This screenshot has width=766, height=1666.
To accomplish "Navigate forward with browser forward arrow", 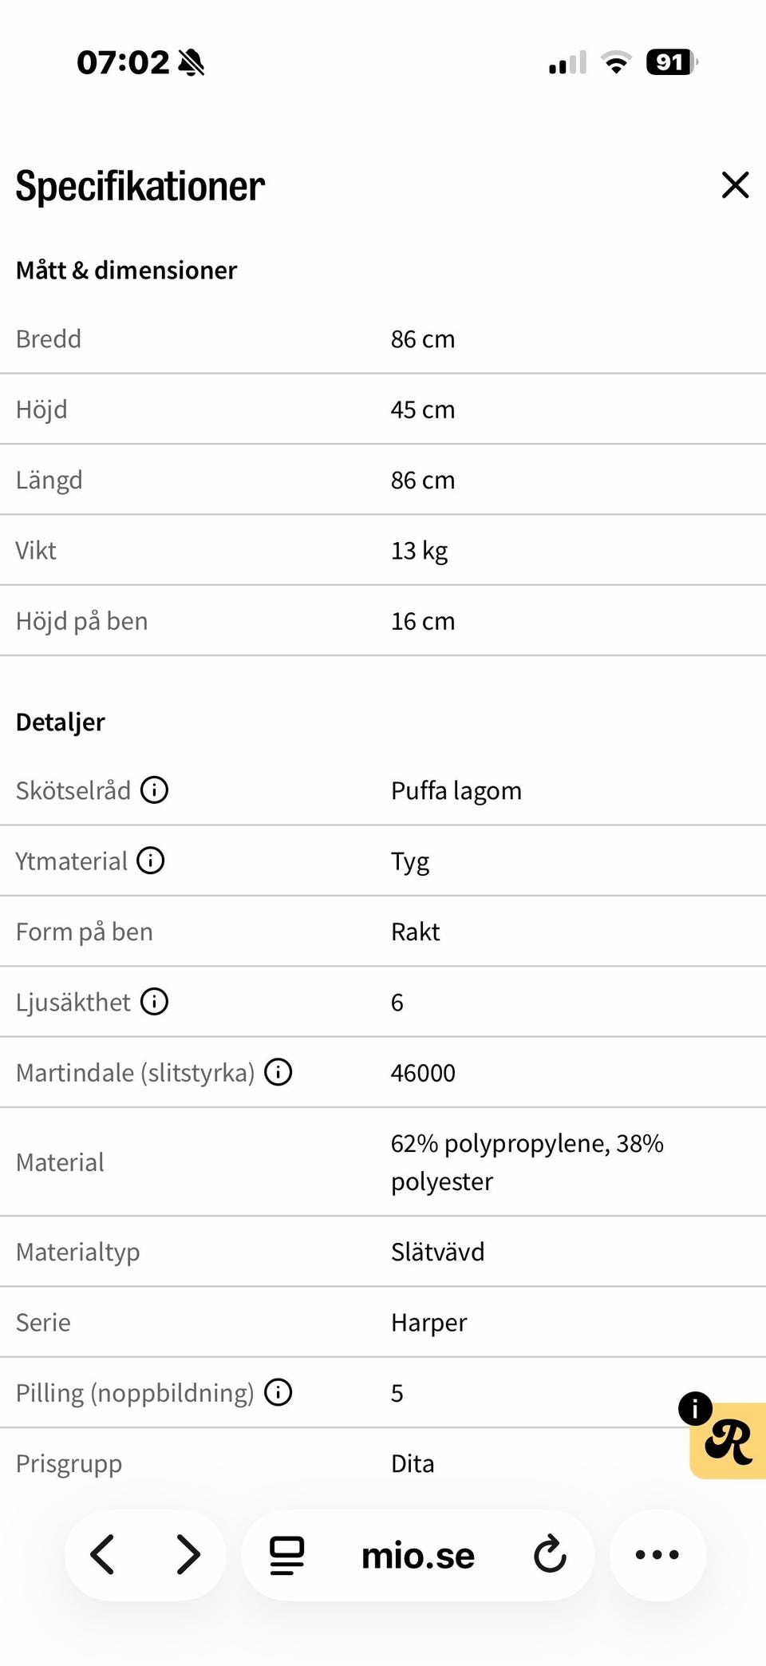I will click(188, 1554).
